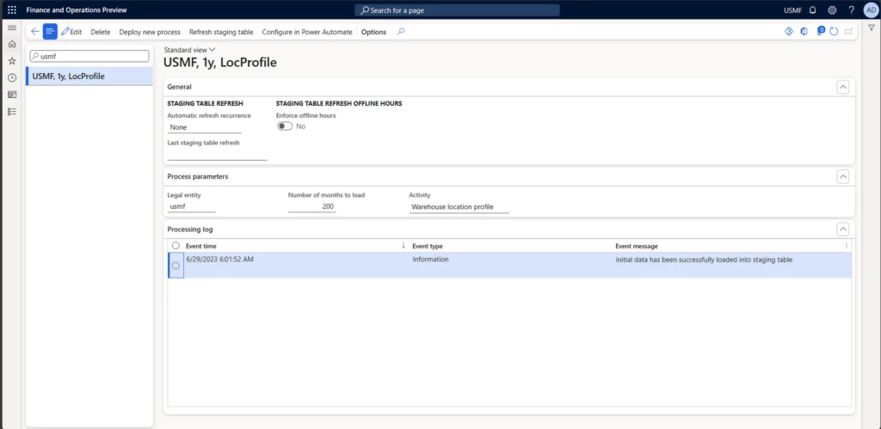The image size is (881, 429).
Task: Open the notifications bell
Action: click(812, 10)
